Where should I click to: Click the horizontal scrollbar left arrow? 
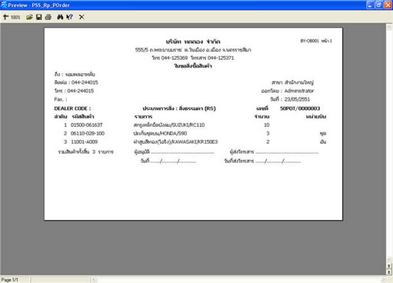pos(94,279)
